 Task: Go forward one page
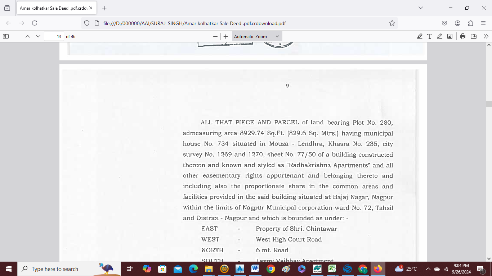[x=22, y=23]
